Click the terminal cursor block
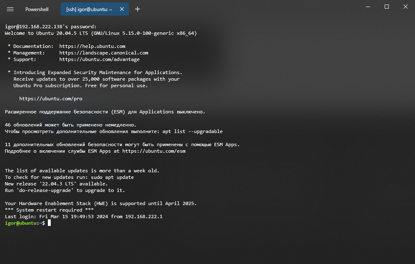The image size is (415, 264). tap(49, 223)
